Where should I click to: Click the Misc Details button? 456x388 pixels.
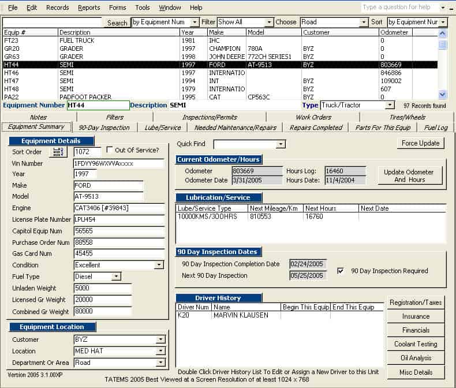click(416, 372)
